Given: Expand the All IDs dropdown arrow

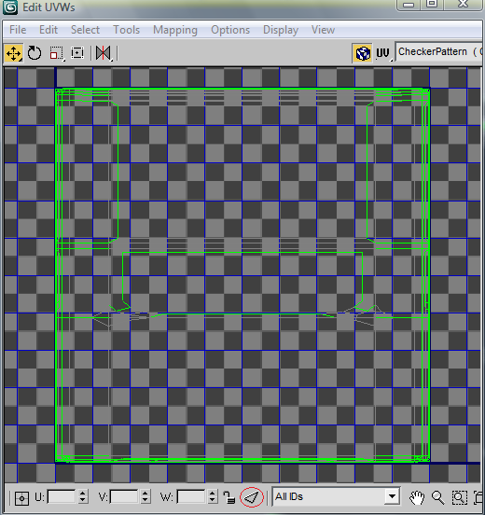Looking at the screenshot, I should (392, 496).
